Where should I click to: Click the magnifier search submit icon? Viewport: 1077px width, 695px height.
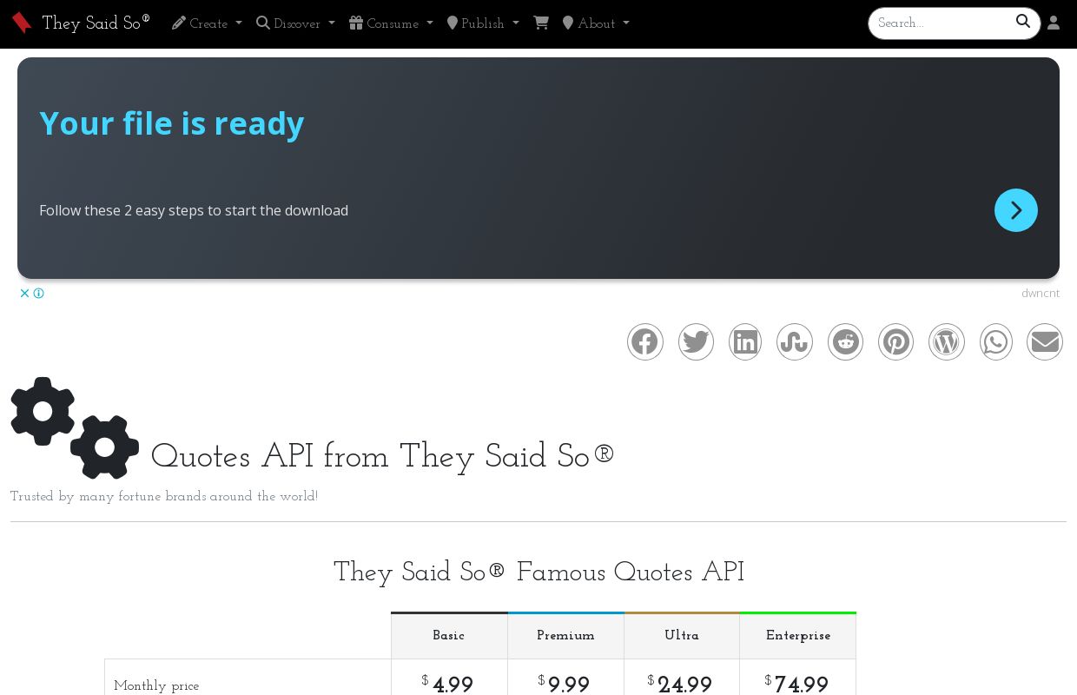1023,22
